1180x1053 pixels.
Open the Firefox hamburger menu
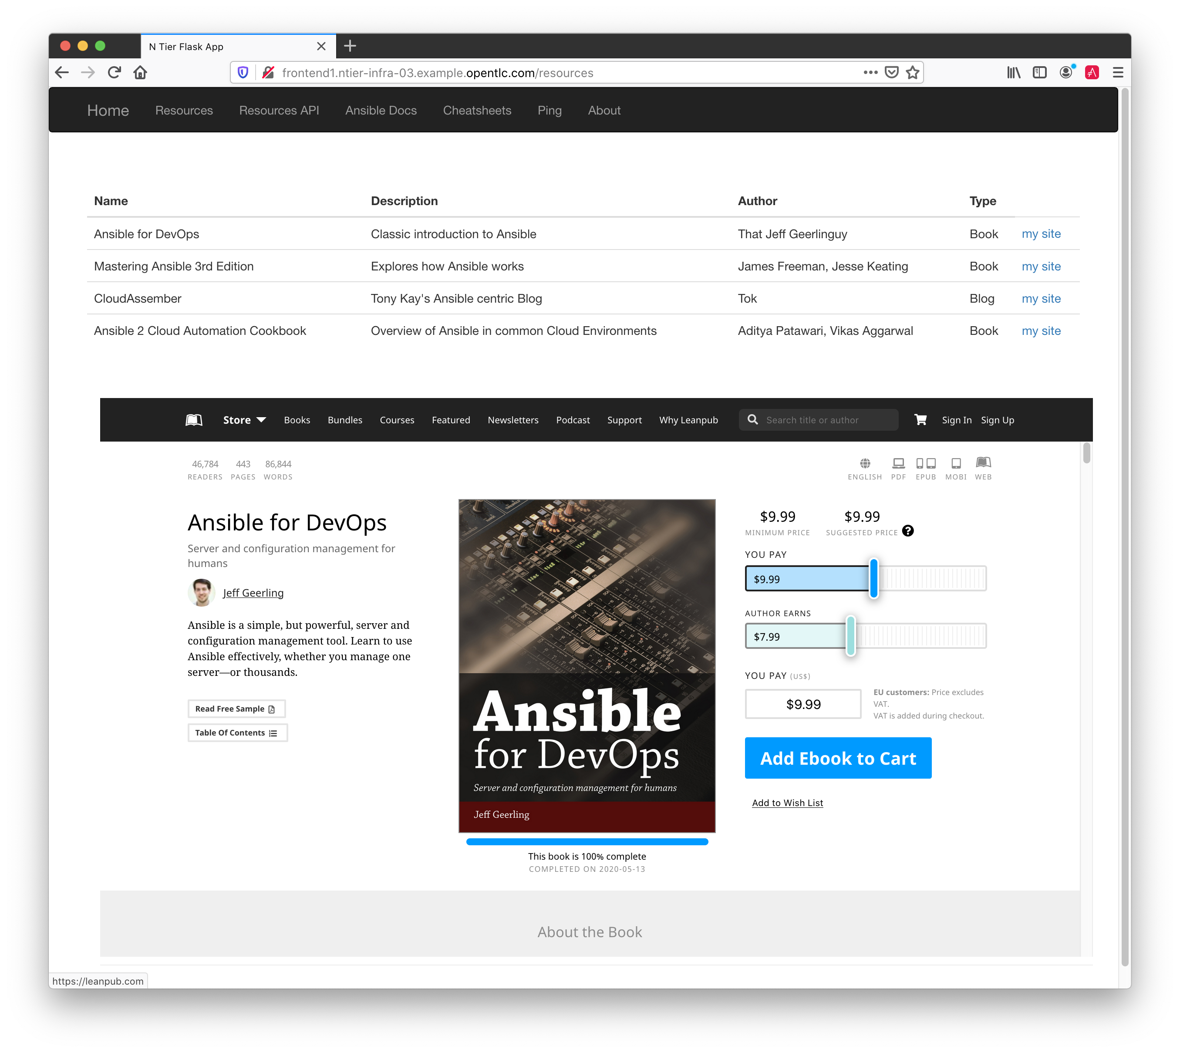pyautogui.click(x=1118, y=72)
